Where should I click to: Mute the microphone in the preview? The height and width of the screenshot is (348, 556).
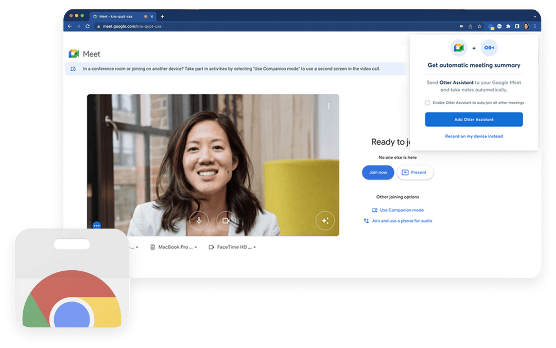199,220
